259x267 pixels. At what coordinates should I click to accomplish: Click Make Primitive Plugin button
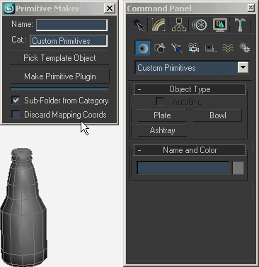(60, 76)
